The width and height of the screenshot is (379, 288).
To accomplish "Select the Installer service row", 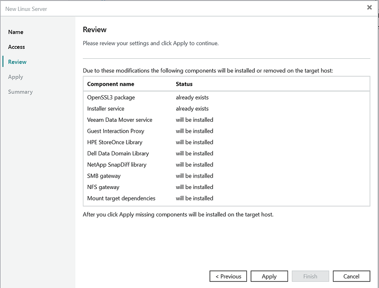I will (x=106, y=109).
